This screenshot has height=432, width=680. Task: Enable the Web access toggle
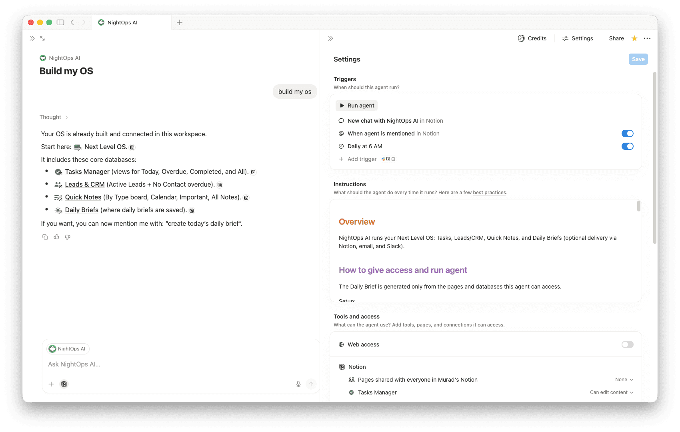[628, 344]
